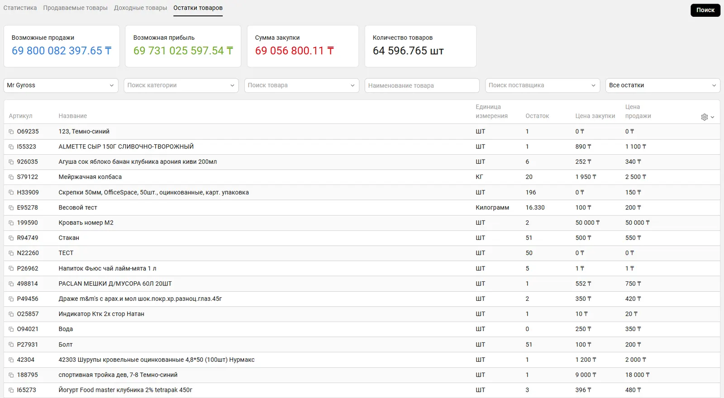Screen dimensions: 724x398
Task: Switch to the Статистика tab
Action: point(20,8)
